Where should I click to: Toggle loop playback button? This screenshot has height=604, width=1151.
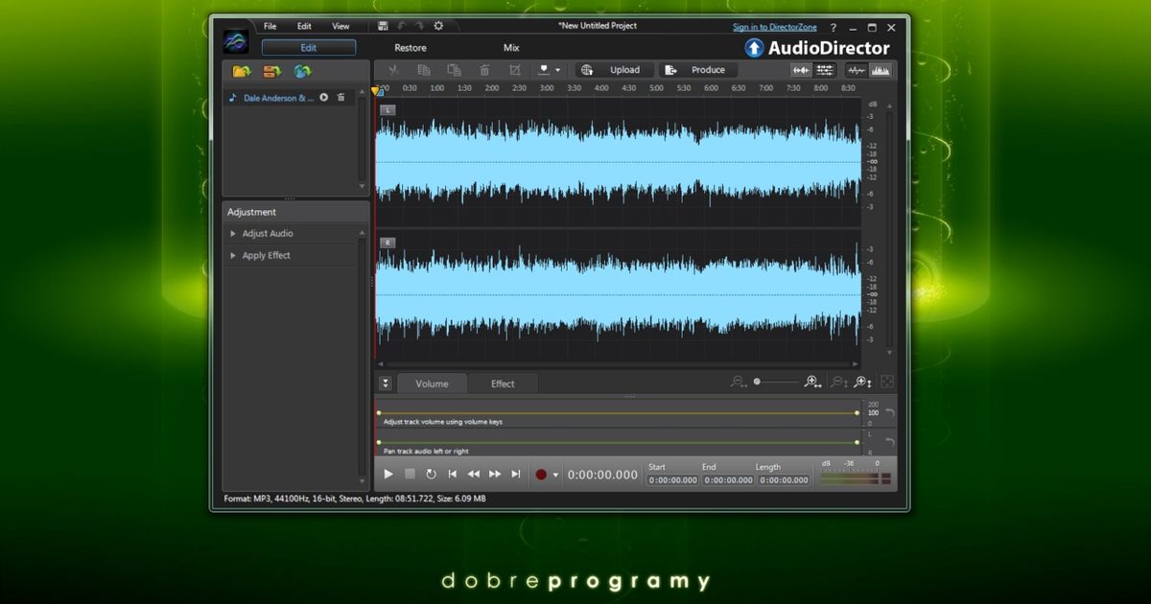click(x=431, y=474)
